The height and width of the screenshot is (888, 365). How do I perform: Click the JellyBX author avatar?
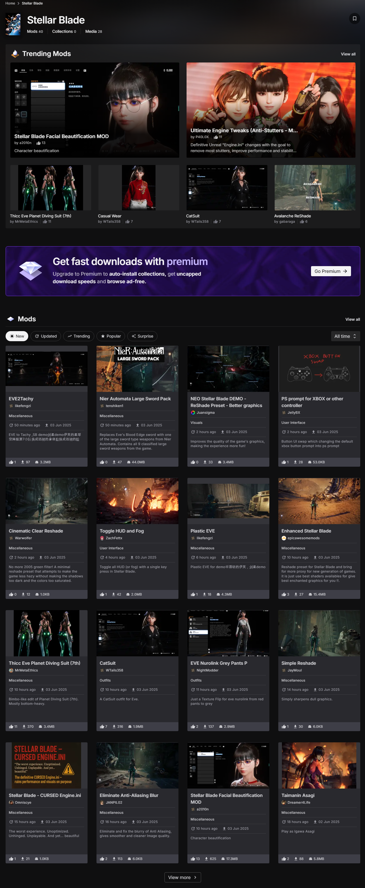284,413
